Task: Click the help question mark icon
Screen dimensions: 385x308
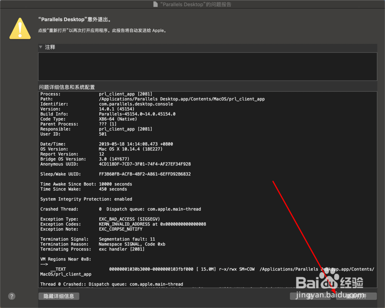Action: (x=11, y=296)
